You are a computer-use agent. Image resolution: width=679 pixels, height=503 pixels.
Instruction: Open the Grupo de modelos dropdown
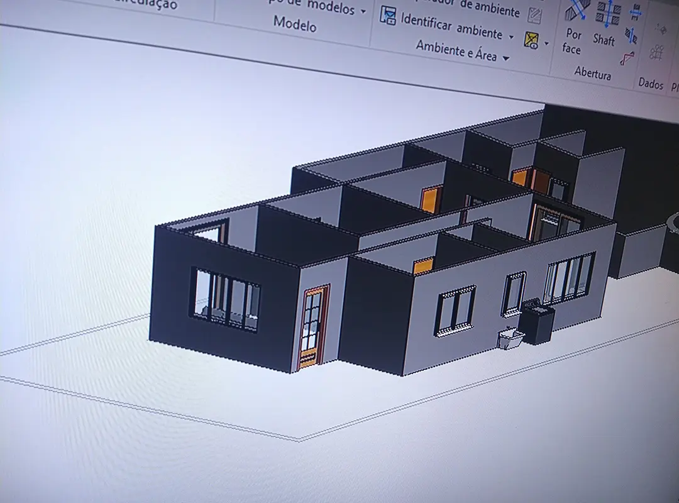[363, 11]
